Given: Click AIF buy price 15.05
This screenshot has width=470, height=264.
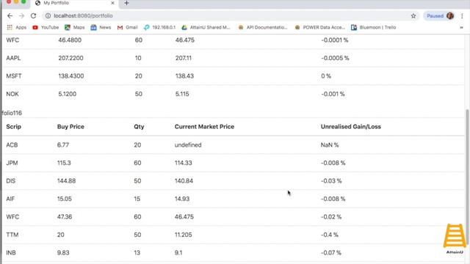Looking at the screenshot, I should tap(65, 199).
